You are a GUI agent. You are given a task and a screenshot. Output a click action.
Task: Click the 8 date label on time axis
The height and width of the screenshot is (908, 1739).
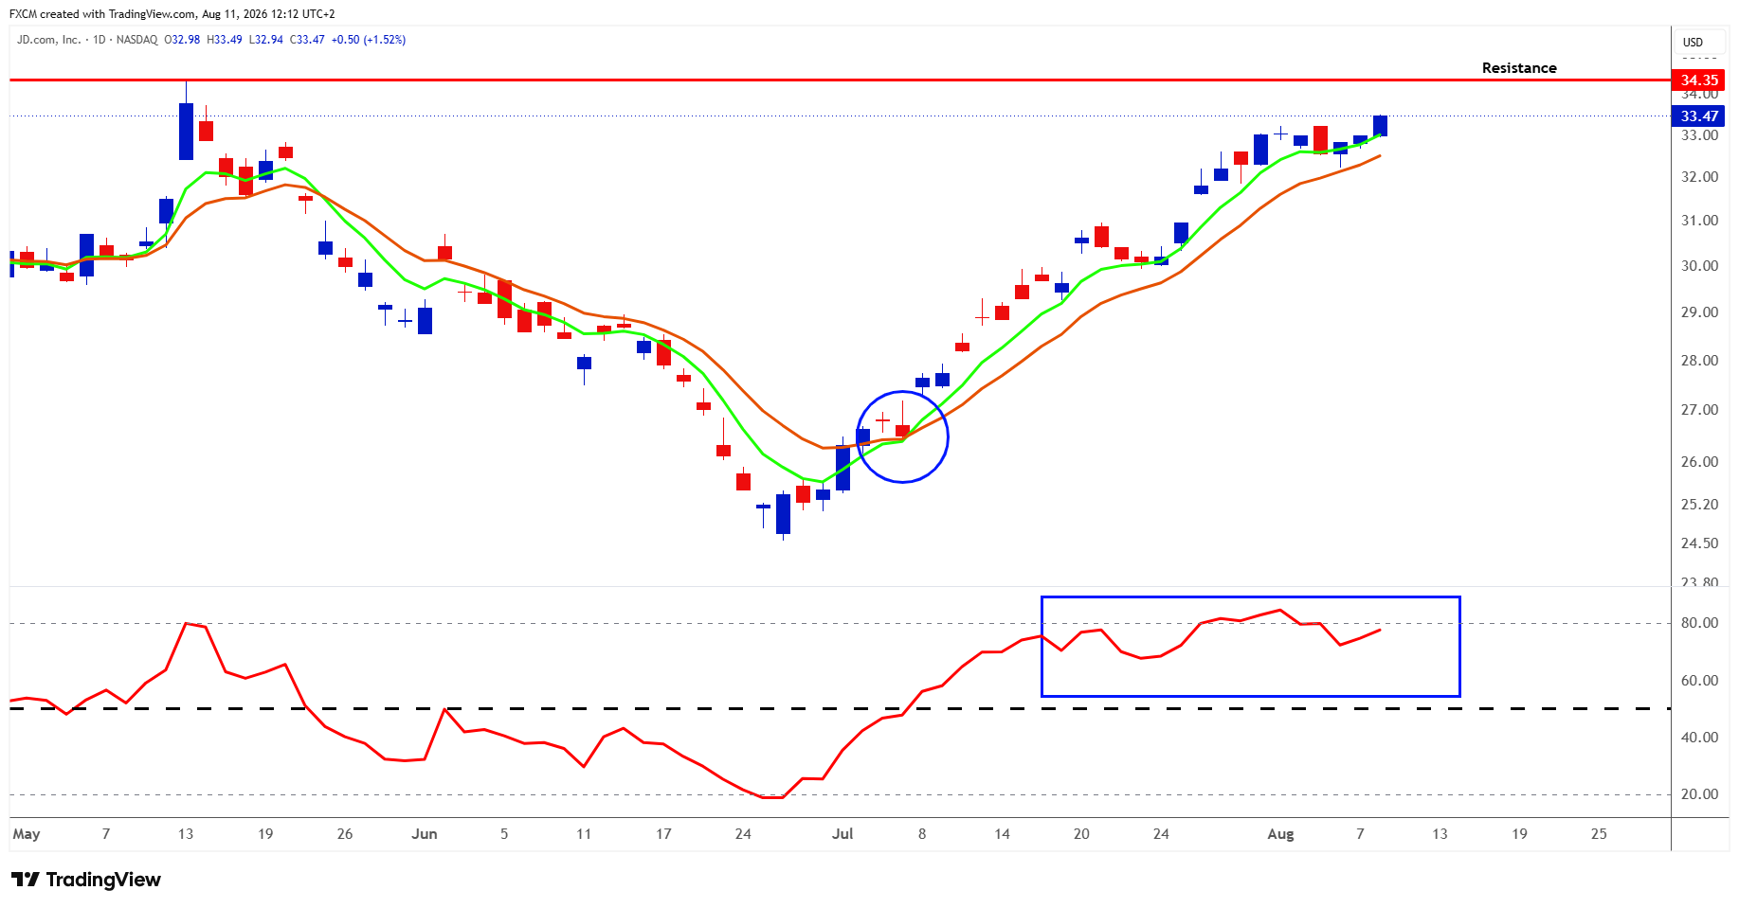(x=922, y=834)
